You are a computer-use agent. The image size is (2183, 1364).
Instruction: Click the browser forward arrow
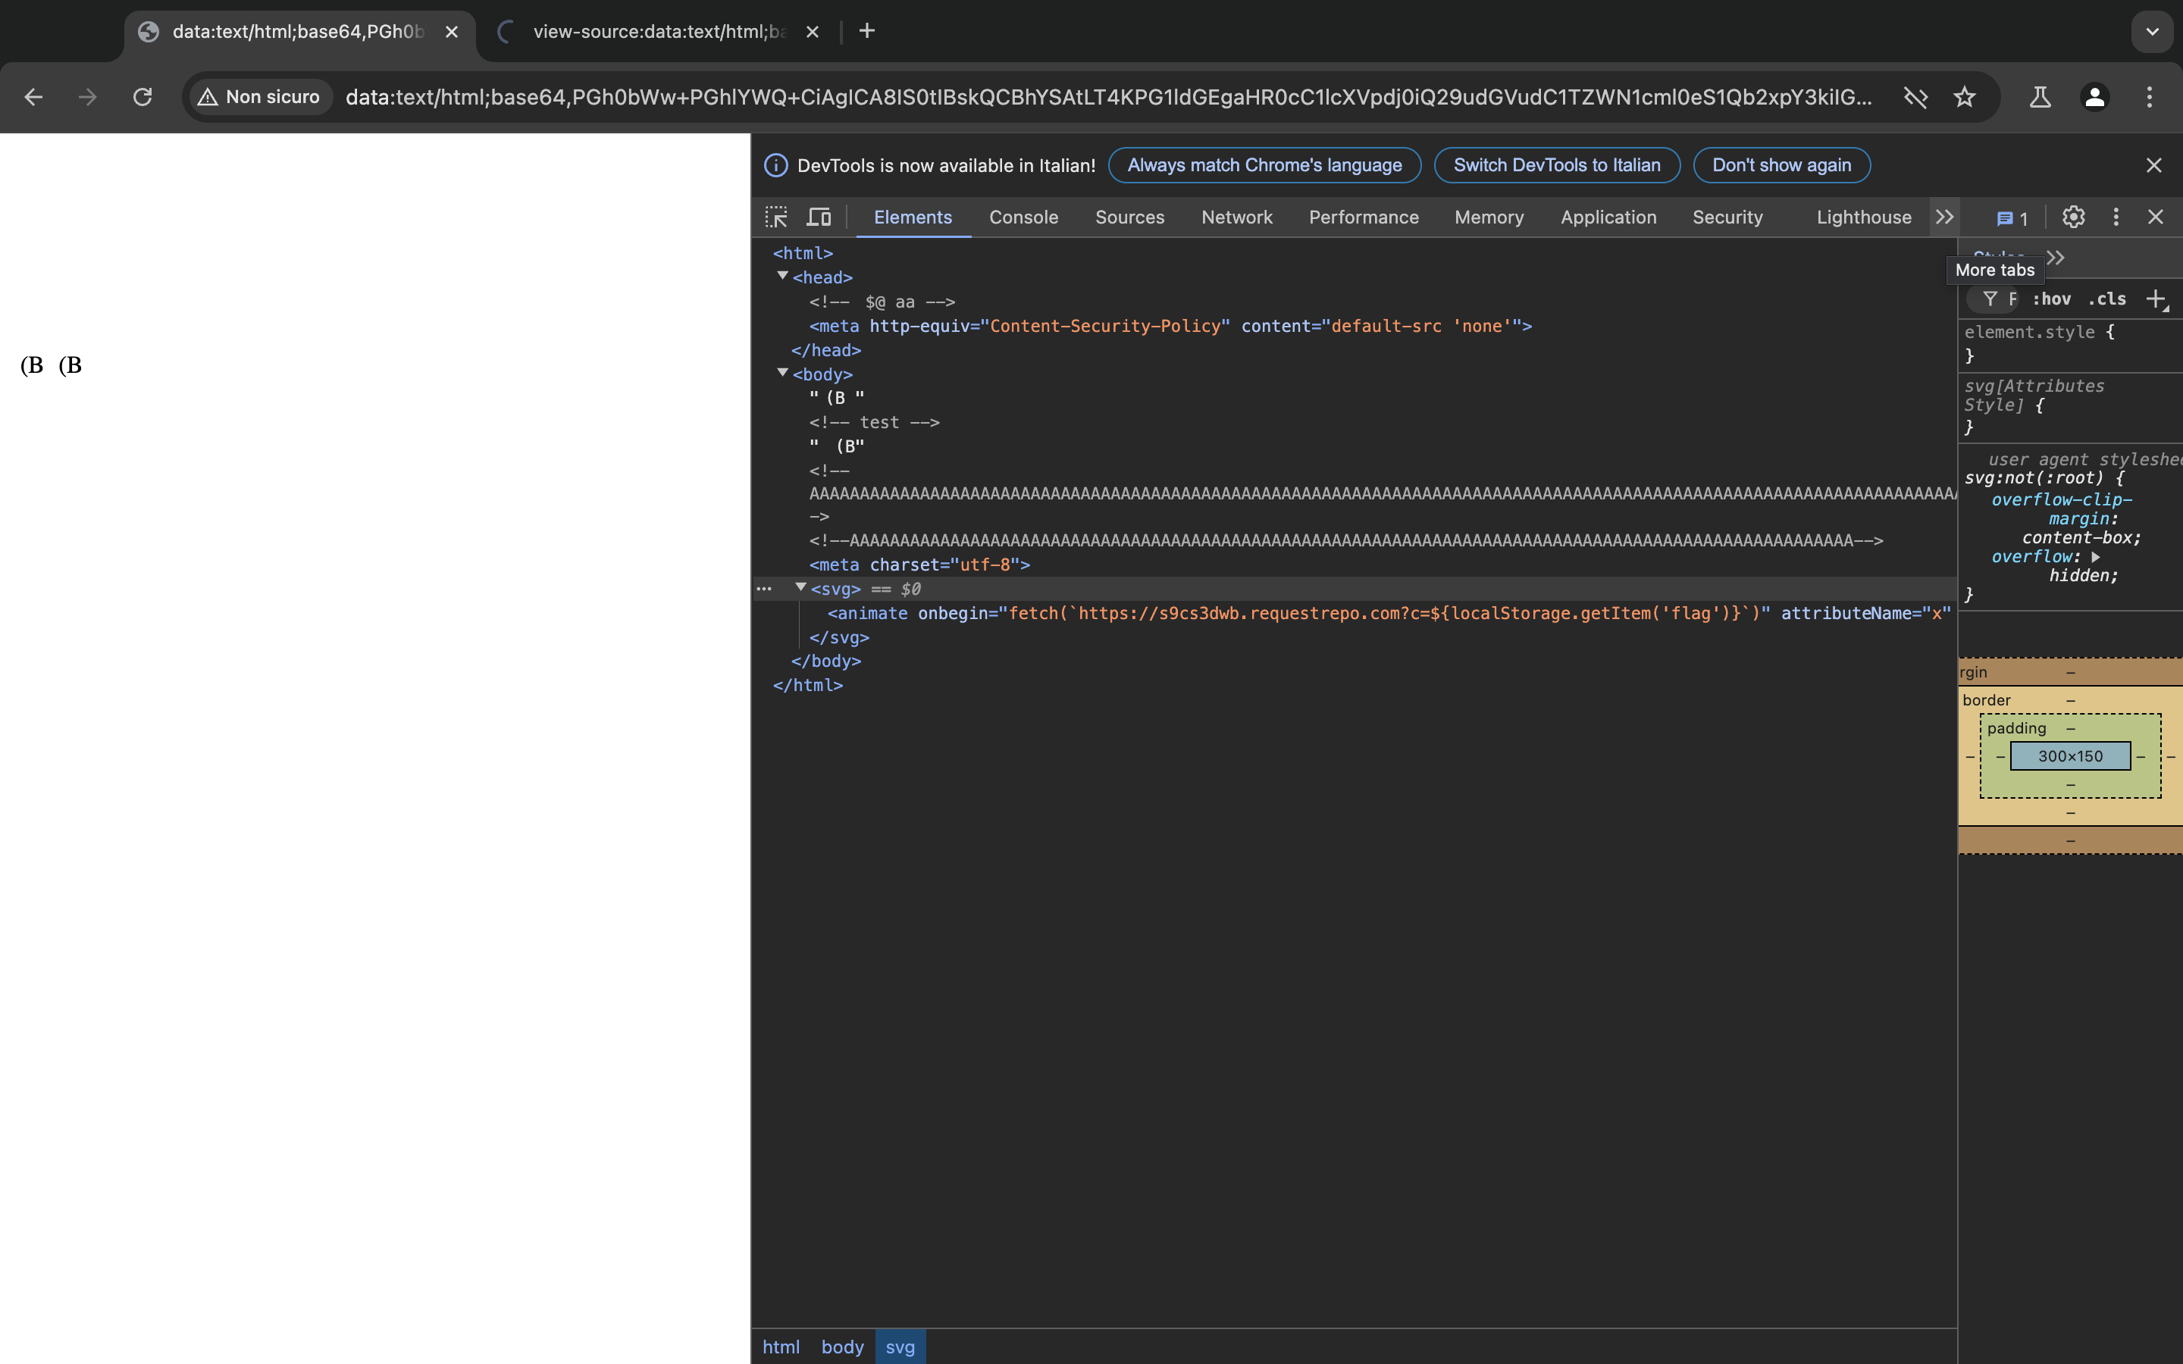click(x=87, y=96)
